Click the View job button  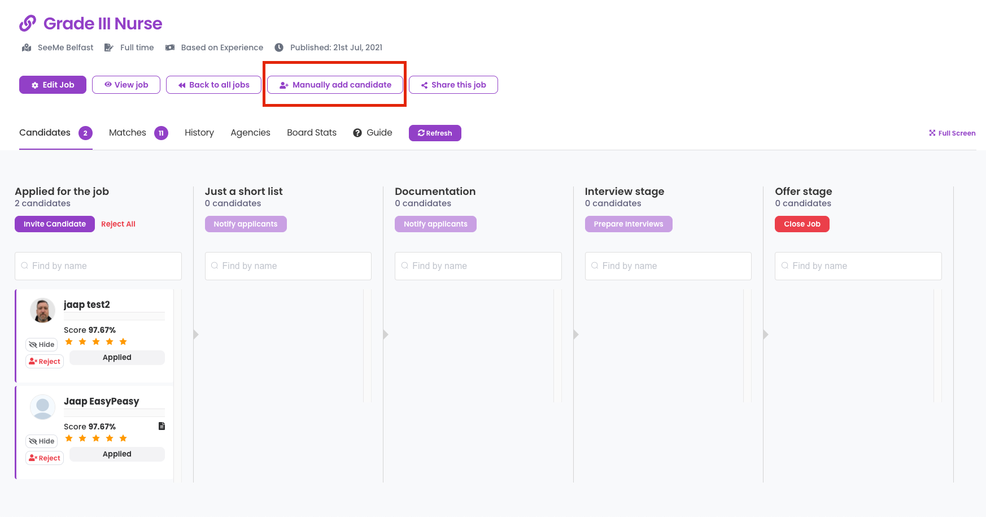(126, 85)
